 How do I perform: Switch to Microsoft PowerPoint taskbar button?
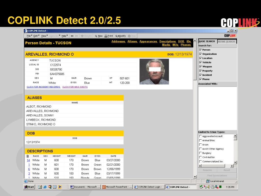(117, 187)
